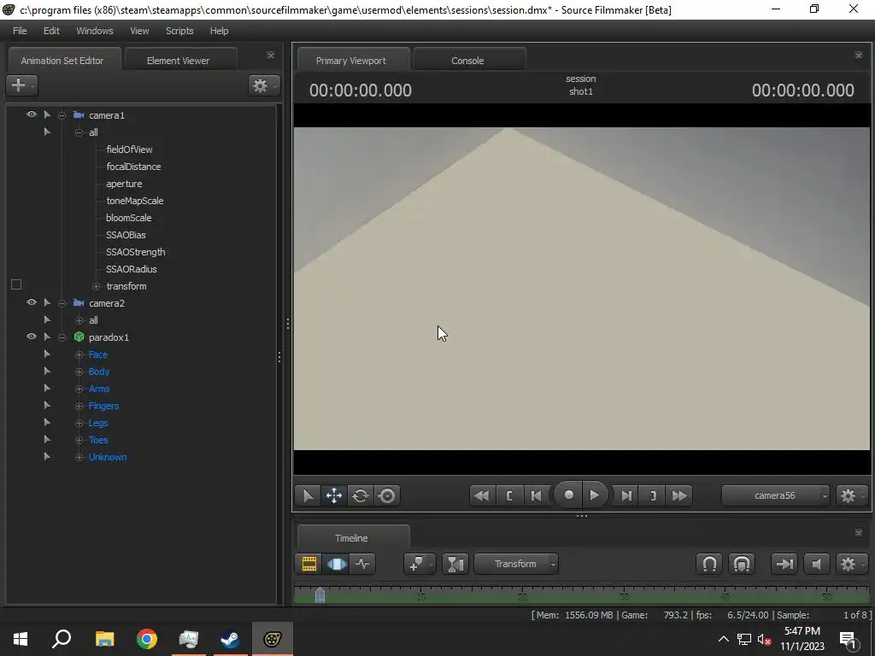Screen dimensions: 875x656
Task: Close the Animation Set Editor panel
Action: pos(271,56)
